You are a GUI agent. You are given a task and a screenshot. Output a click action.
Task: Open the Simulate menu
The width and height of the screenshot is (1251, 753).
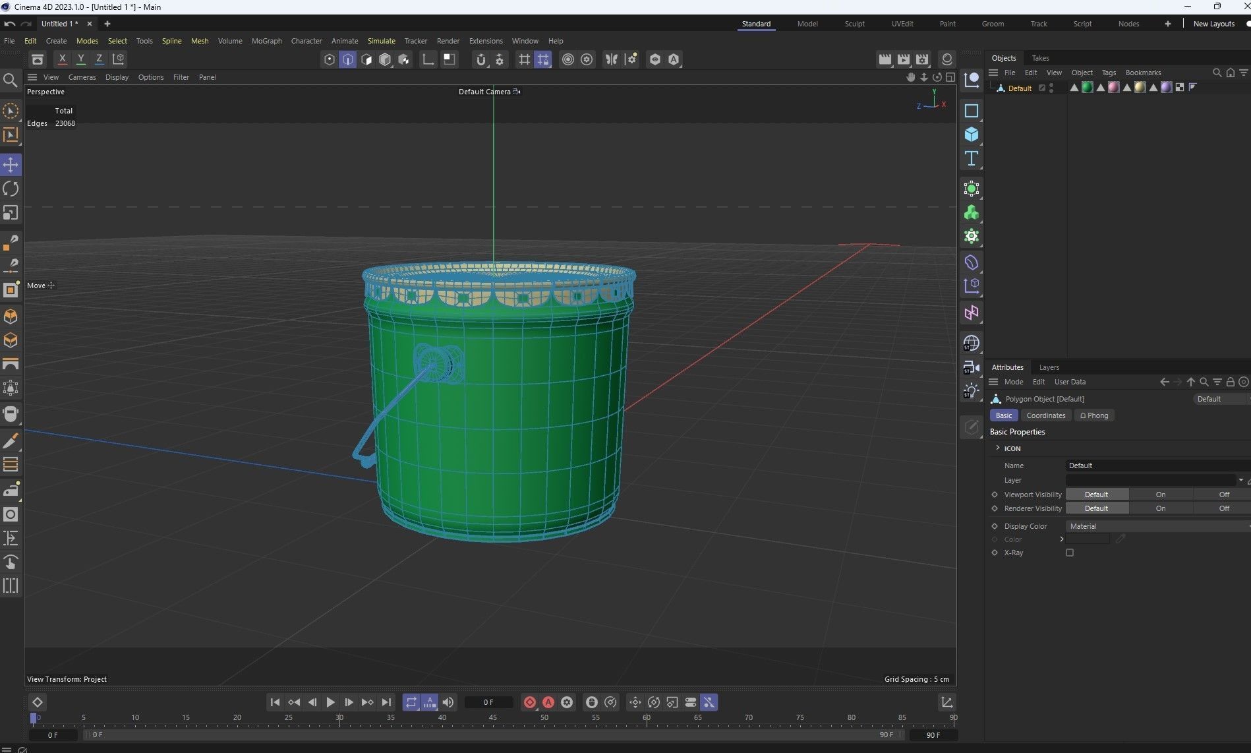coord(381,41)
